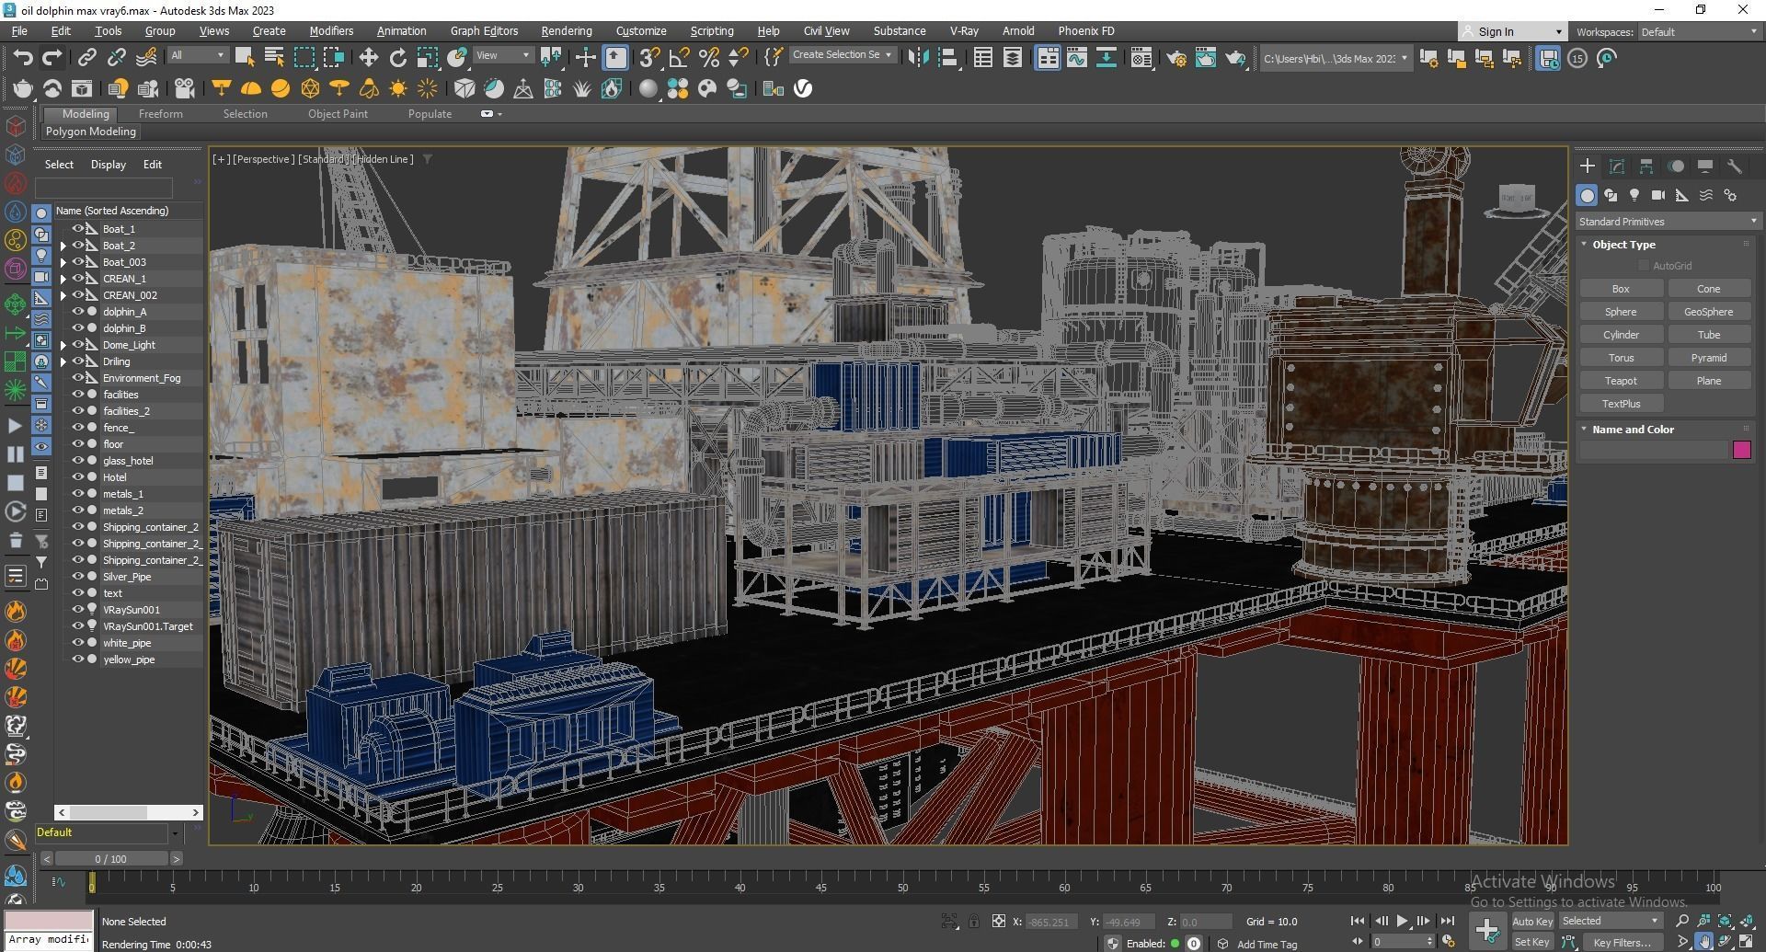Expand the Driling tree node
This screenshot has width=1766, height=952.
coord(63,362)
